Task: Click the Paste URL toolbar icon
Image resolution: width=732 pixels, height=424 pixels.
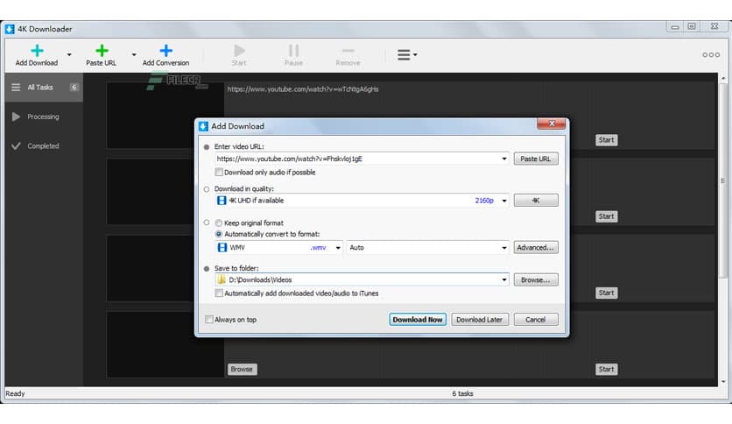Action: [x=102, y=51]
